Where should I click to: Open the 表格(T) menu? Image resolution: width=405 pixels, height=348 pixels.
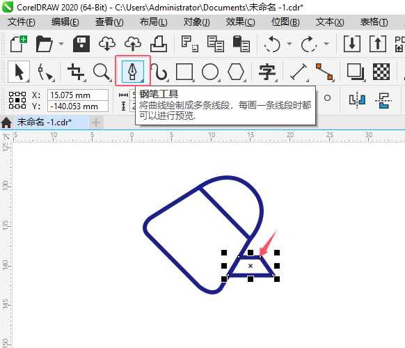point(374,22)
